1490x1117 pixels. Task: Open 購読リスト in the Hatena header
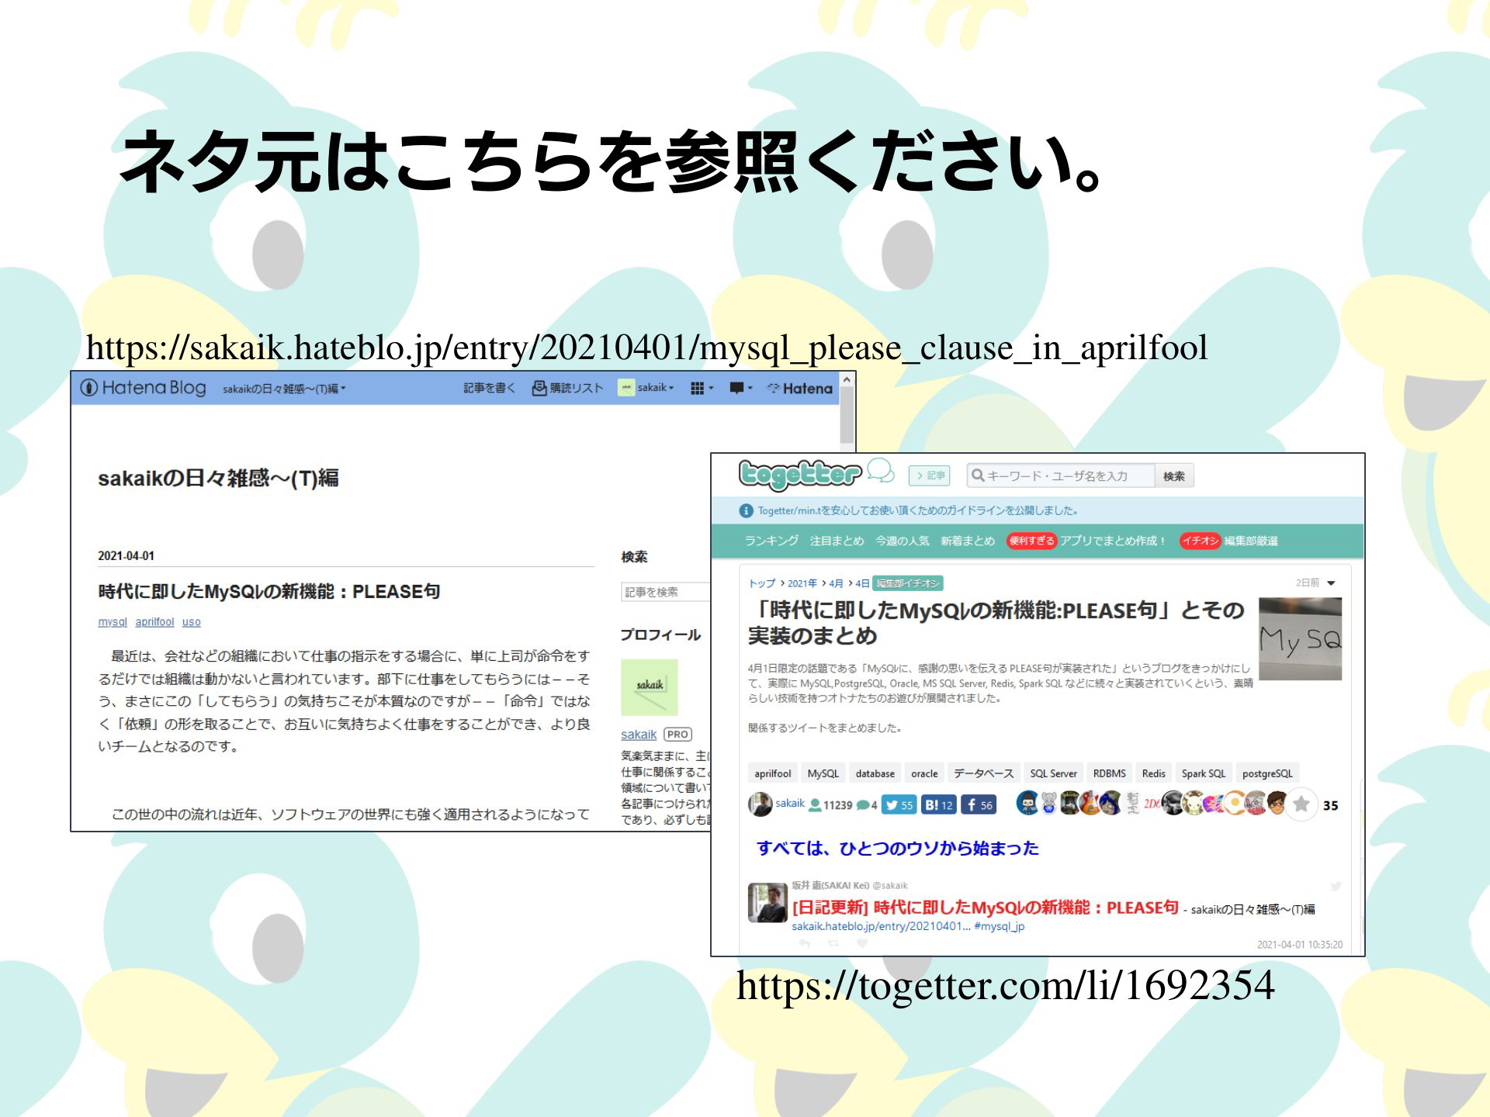(x=567, y=388)
